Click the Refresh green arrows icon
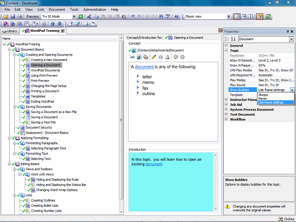Screen dimensions: 296x222 click(x=268, y=17)
